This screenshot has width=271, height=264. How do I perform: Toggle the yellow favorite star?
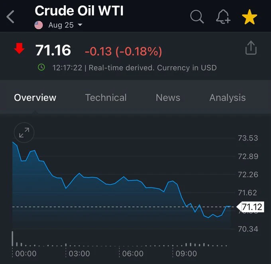point(249,17)
